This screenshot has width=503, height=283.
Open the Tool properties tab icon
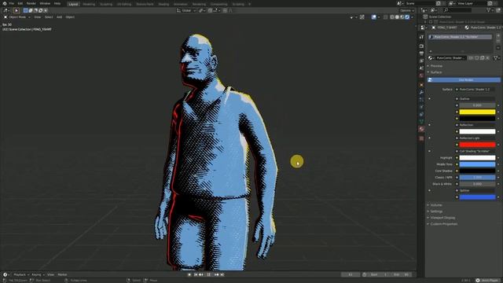point(421,37)
